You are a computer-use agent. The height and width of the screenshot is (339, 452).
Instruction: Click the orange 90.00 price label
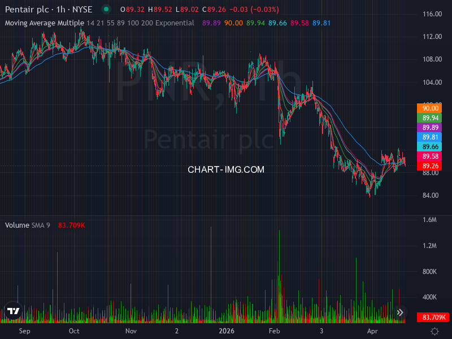click(x=429, y=108)
